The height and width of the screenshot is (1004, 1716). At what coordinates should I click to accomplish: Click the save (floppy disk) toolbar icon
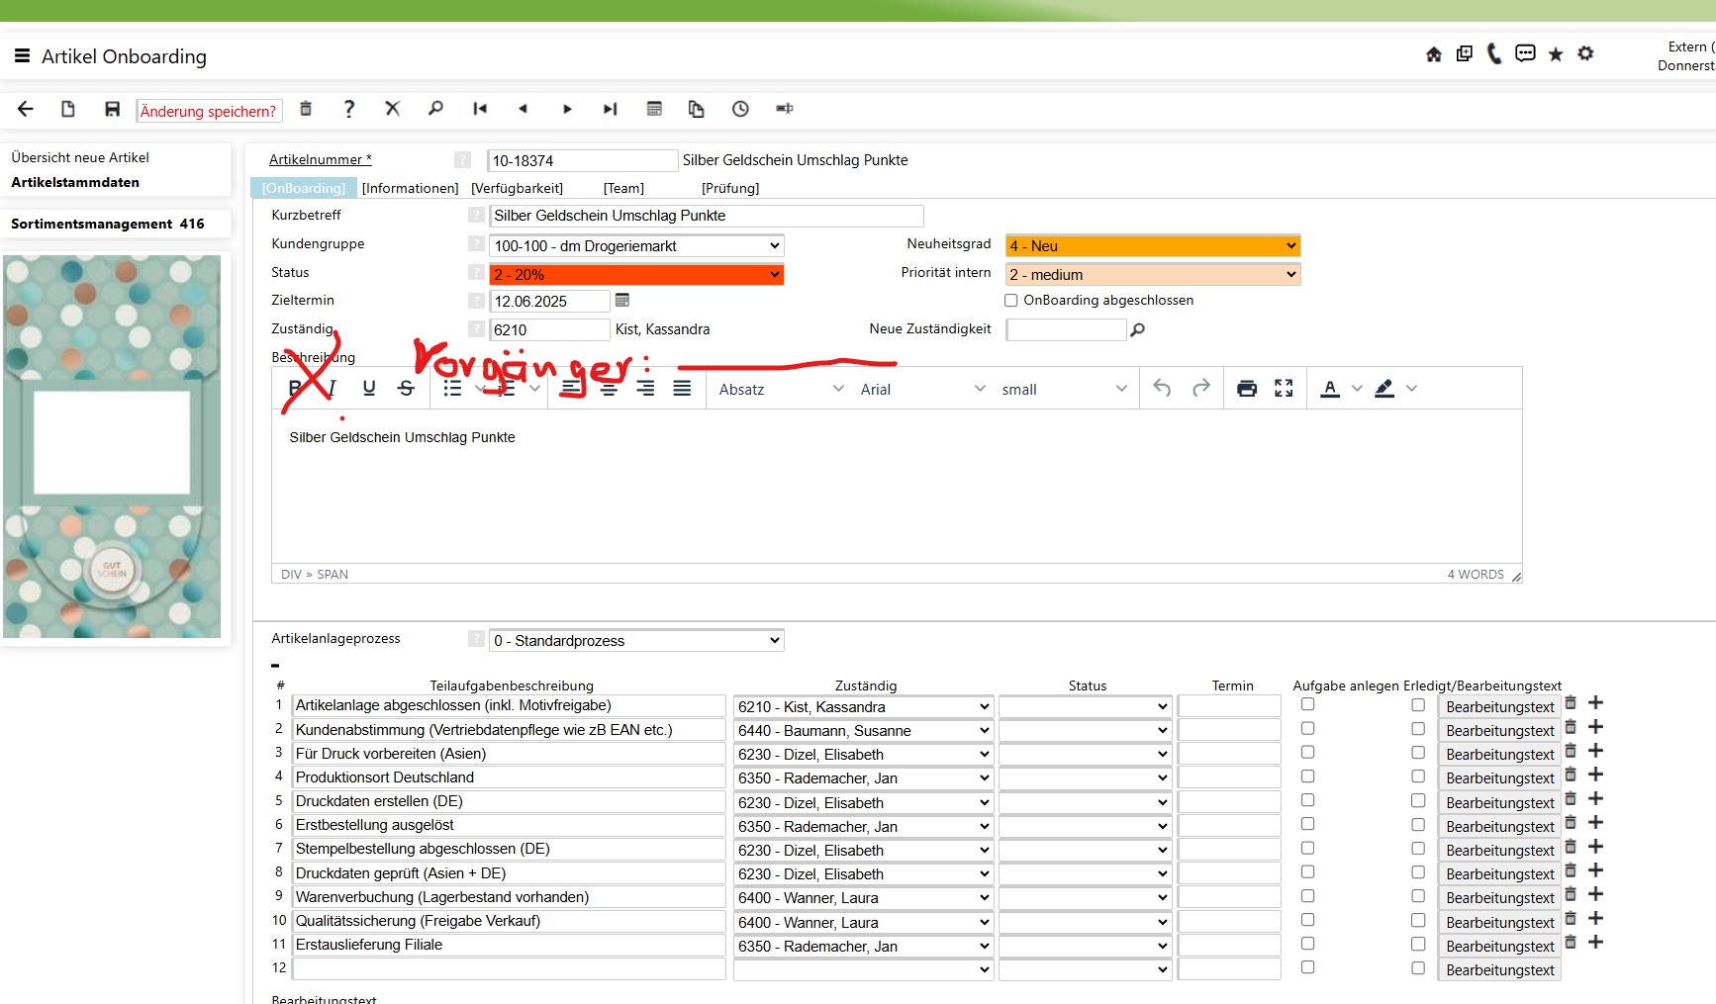click(112, 109)
